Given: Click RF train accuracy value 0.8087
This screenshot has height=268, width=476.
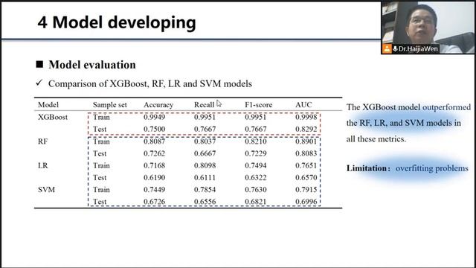Looking at the screenshot, I should tap(154, 141).
